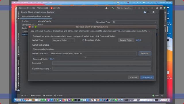Open IDE settings gear in top toolbar
Screen dimensions: 184x104
pos(161,8)
